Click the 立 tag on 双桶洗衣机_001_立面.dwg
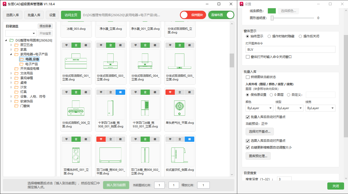 [76, 139]
